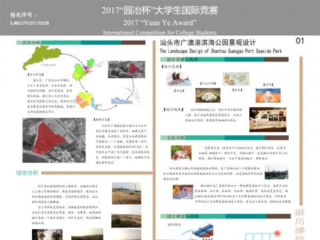Click registration number 'SJW6379220170038'
320x240 pixels.
click(29, 23)
